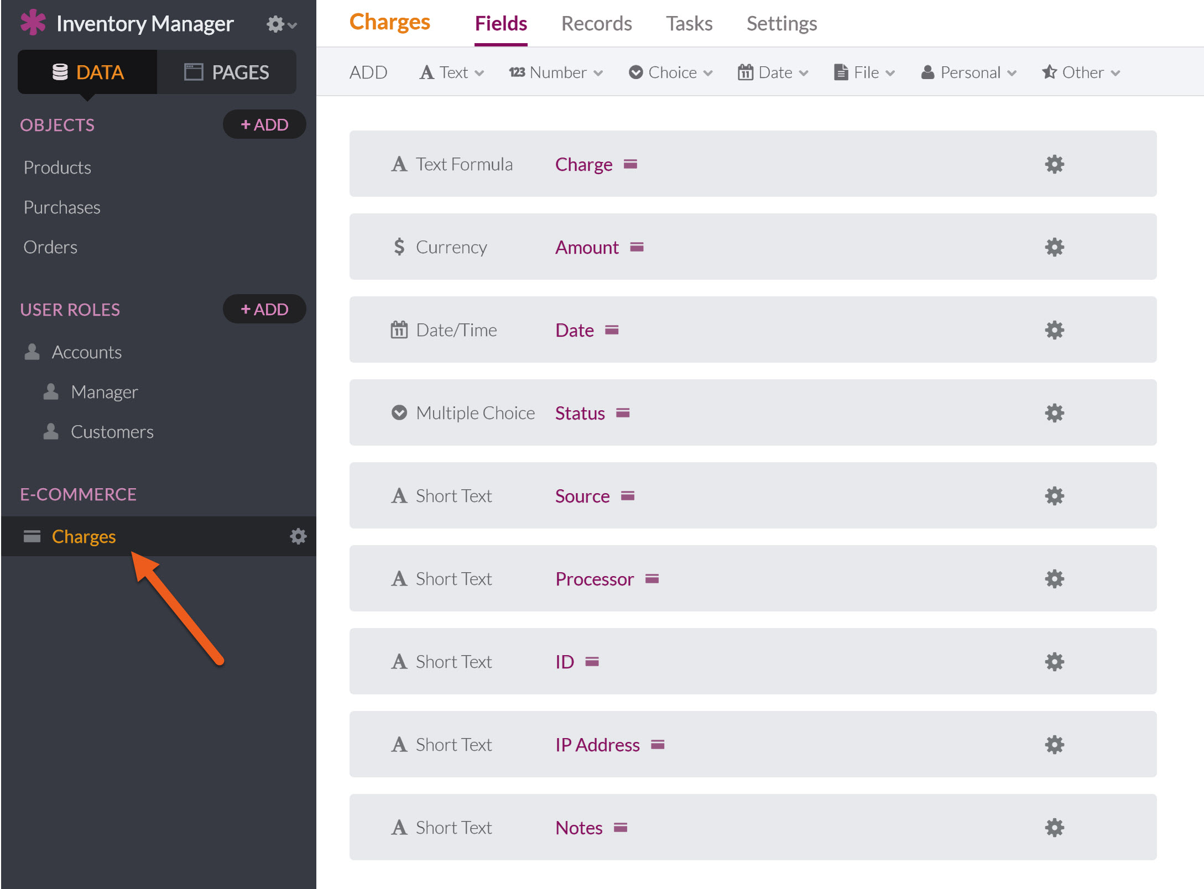Click the Manager user role icon

51,392
